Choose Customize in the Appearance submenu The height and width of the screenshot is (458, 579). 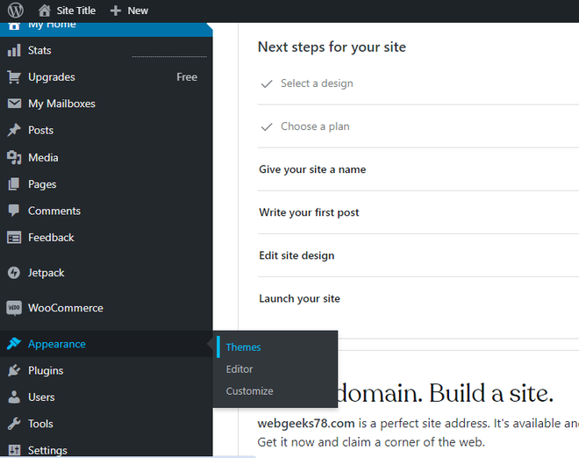[249, 391]
